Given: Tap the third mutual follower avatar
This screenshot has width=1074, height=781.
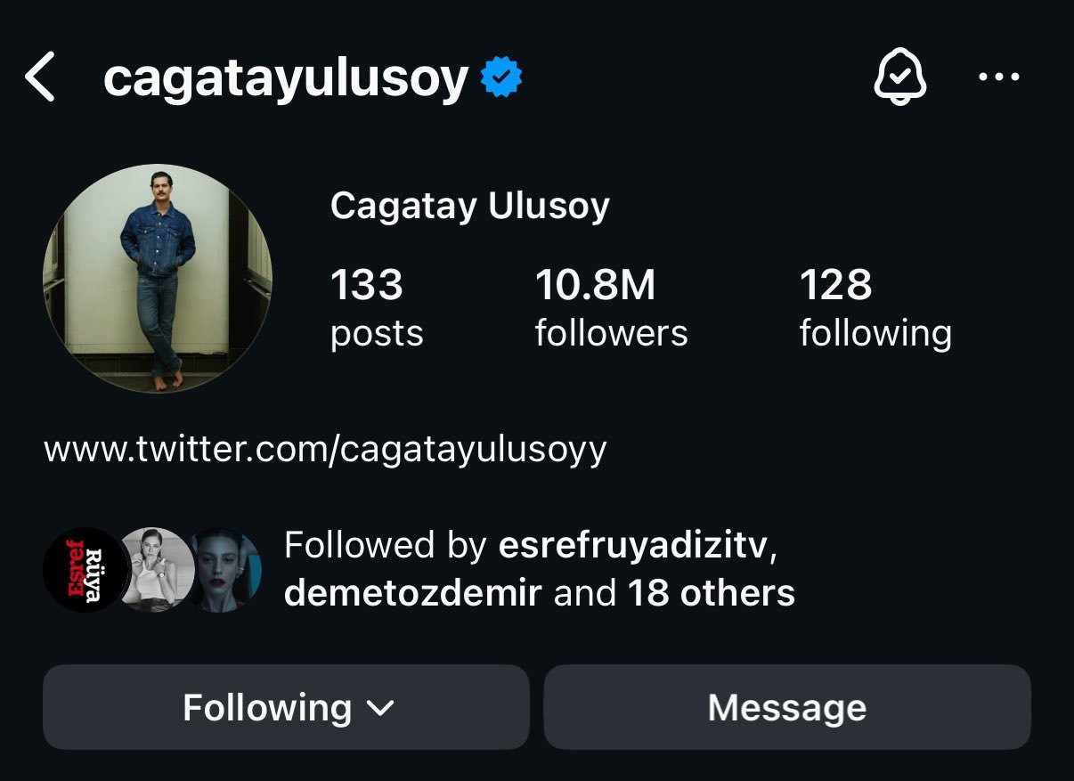Looking at the screenshot, I should [x=224, y=570].
